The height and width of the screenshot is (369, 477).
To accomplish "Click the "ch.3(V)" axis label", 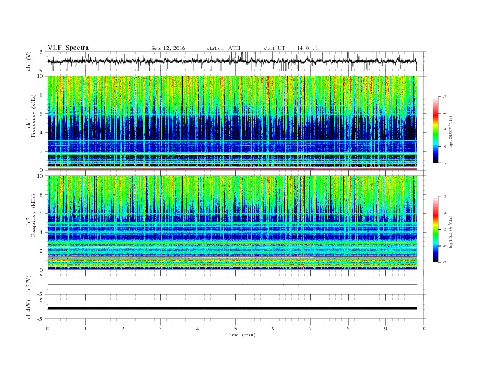I will click(29, 285).
